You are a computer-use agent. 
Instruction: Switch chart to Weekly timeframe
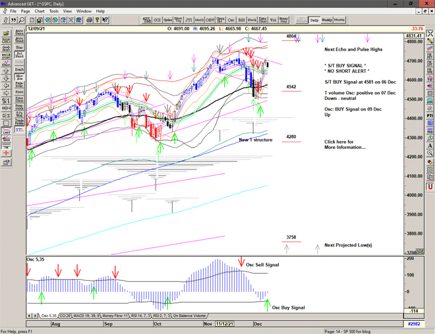326,20
